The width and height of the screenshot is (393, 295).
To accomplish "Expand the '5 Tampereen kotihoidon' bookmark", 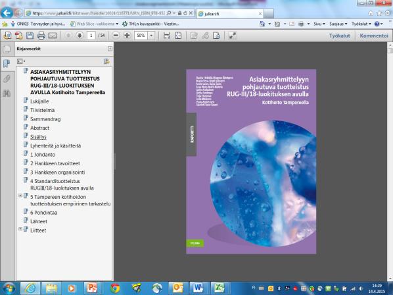I will click(x=20, y=196).
